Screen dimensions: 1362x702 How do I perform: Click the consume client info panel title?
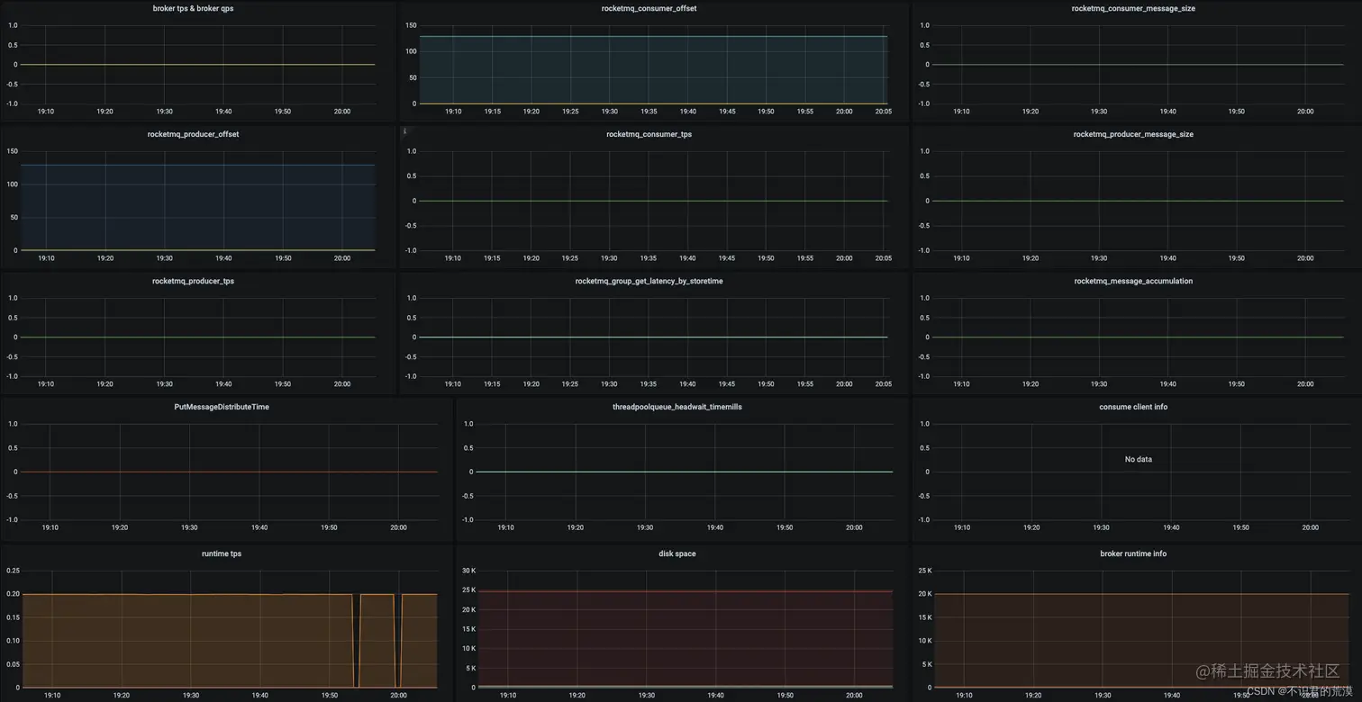pyautogui.click(x=1133, y=407)
